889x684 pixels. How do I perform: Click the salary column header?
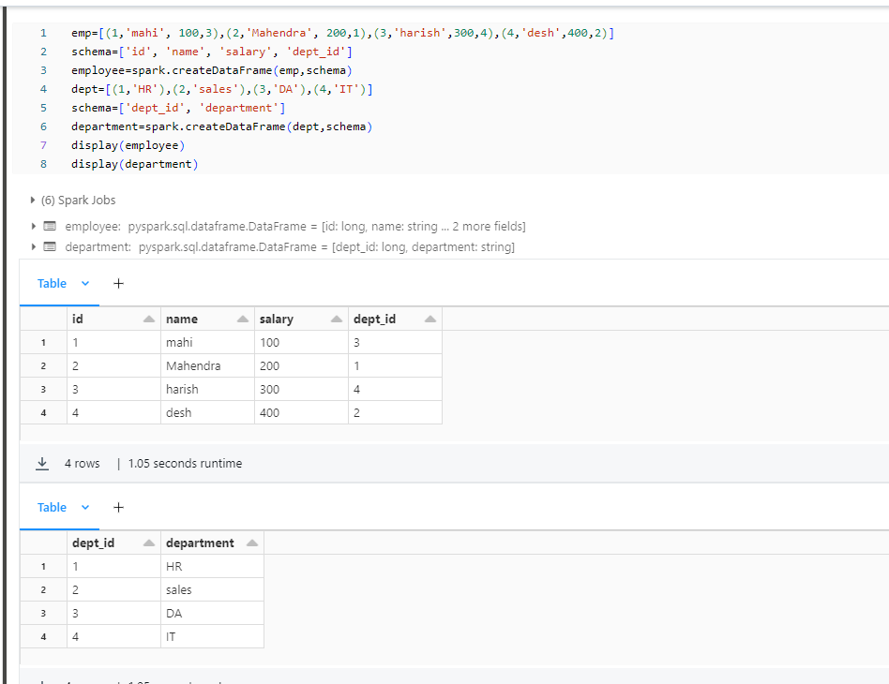pyautogui.click(x=302, y=320)
